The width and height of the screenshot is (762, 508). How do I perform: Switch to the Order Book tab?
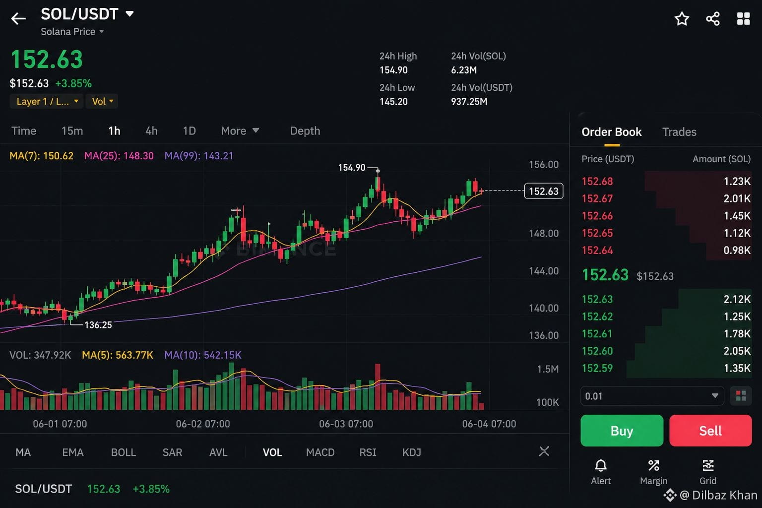tap(611, 132)
